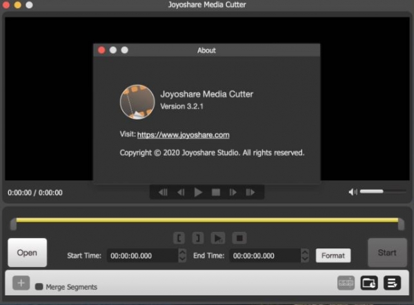This screenshot has height=305, width=414.
Task: Set segment end with right bracket icon
Action: (198, 238)
